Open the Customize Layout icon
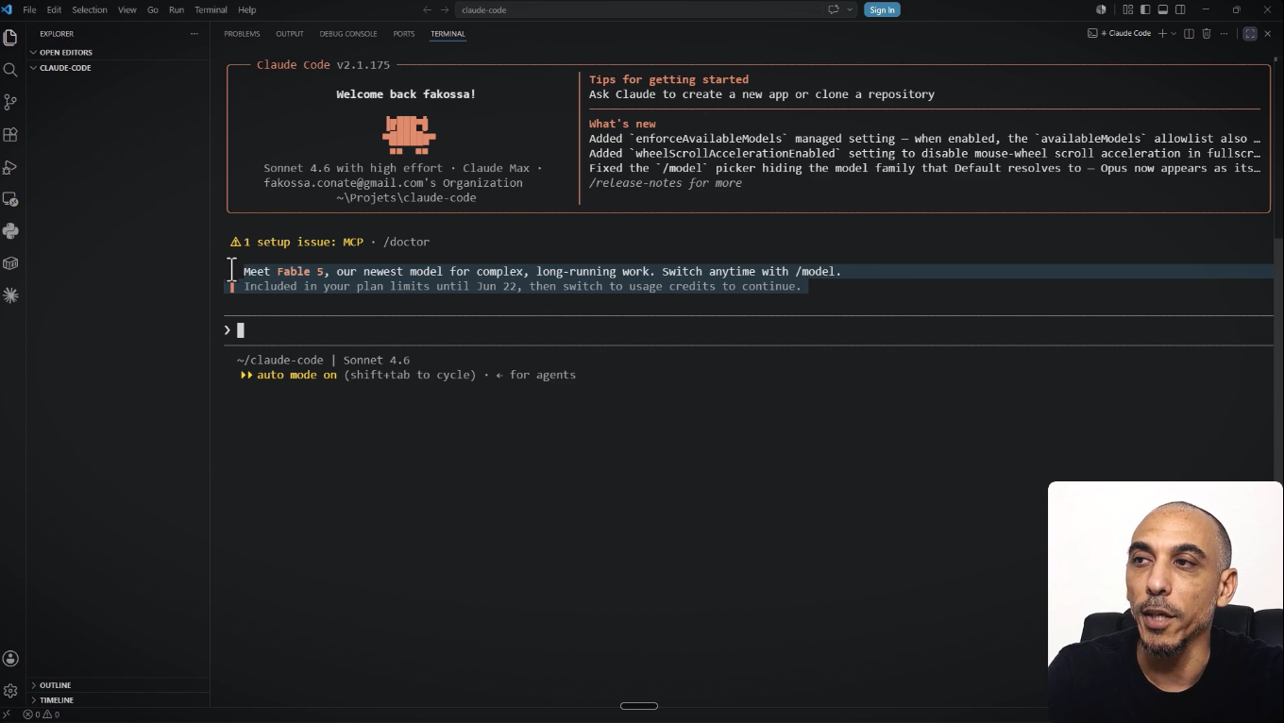 1127,9
